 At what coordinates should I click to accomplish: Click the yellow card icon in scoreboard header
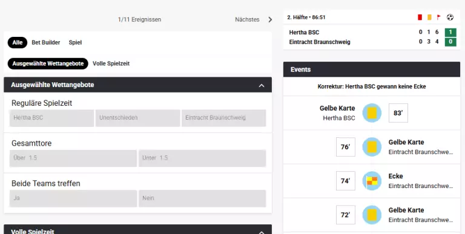(x=429, y=18)
